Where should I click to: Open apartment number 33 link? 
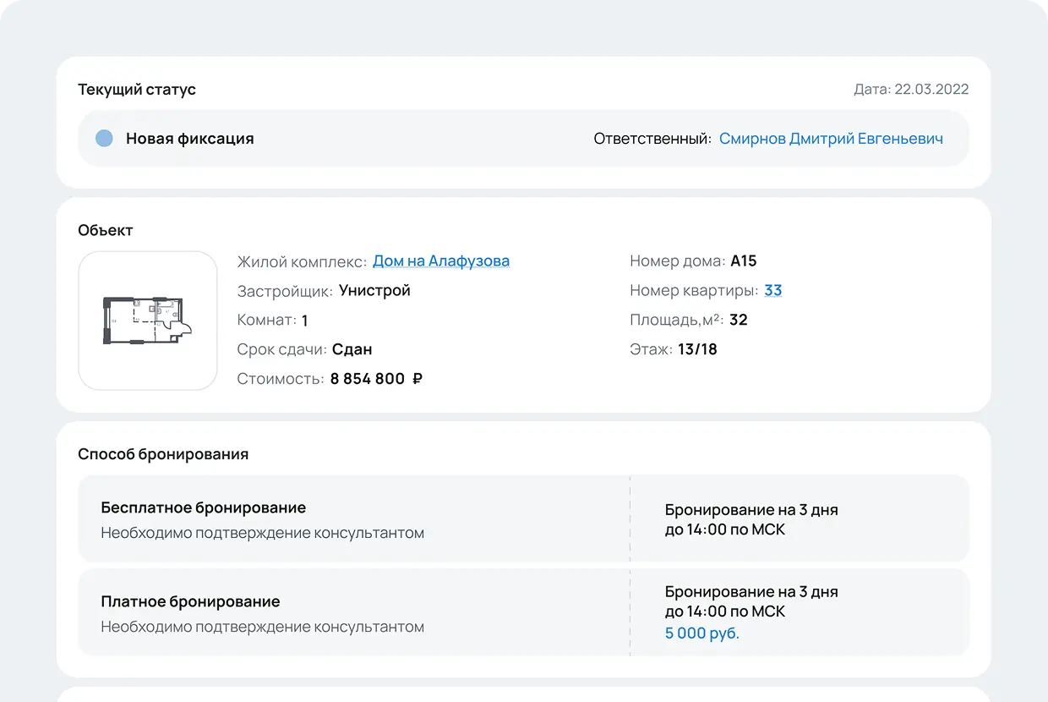[772, 291]
